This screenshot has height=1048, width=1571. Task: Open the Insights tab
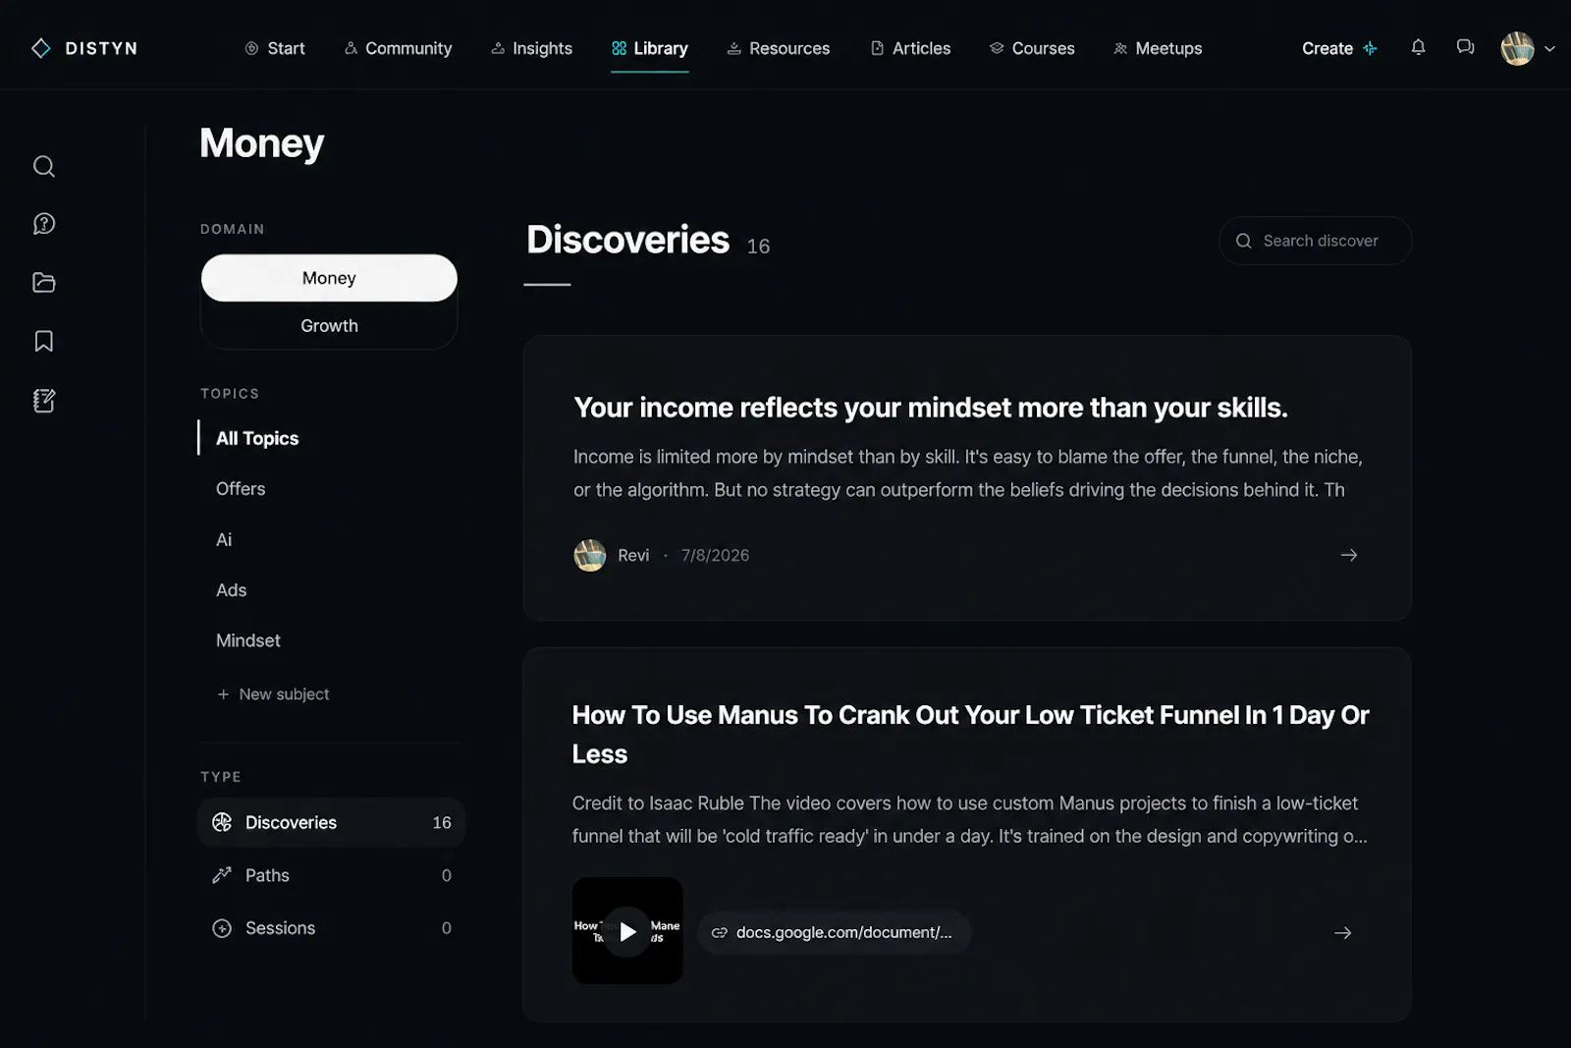[x=531, y=48]
